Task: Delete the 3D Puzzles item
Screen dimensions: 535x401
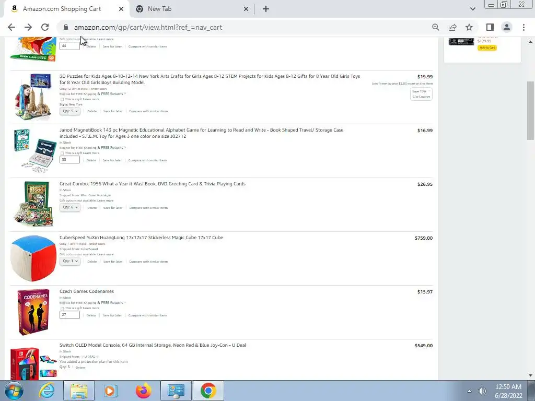Action: (92, 111)
